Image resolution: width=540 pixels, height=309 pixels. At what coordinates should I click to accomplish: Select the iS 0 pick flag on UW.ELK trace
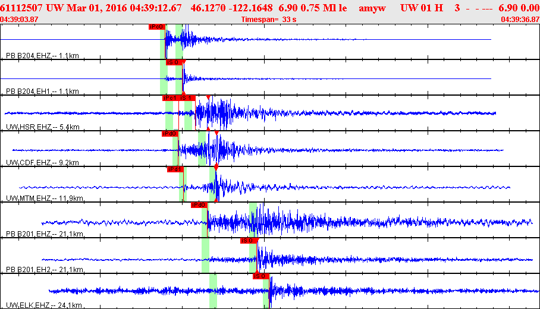(260, 276)
